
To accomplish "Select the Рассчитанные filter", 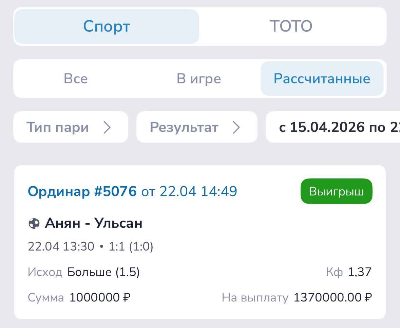I will pos(322,79).
